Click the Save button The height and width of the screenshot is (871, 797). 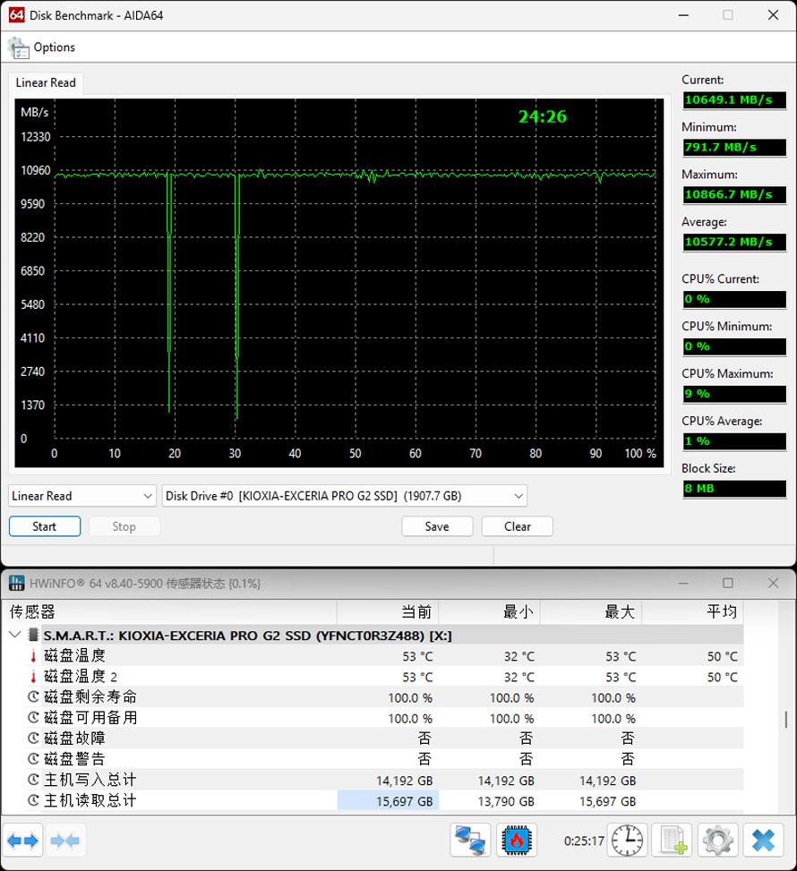[437, 526]
